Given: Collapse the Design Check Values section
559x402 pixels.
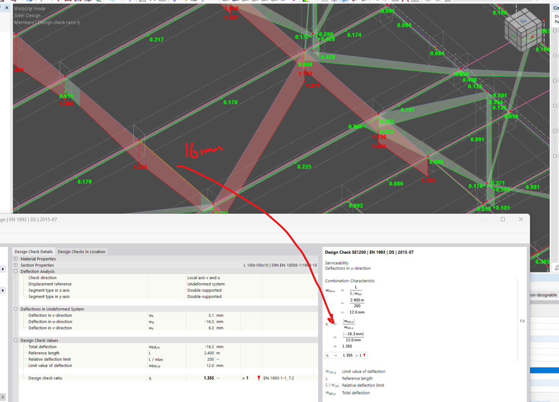Looking at the screenshot, I should [x=16, y=340].
